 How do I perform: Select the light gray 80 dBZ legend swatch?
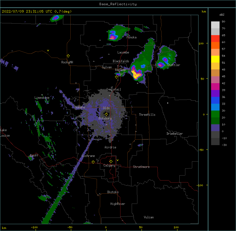click(215, 25)
